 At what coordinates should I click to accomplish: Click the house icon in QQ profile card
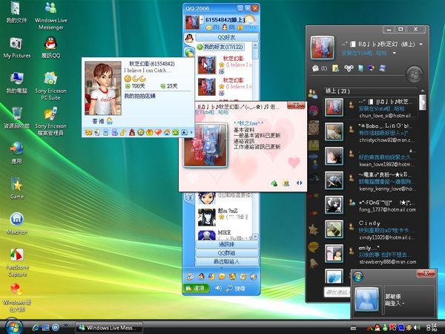tap(167, 132)
